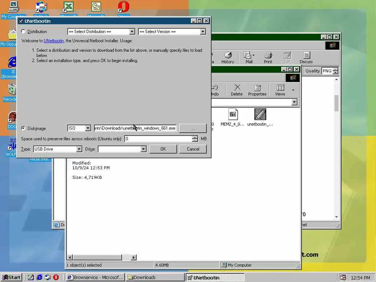Select the WOLF desktop shortcut

[11, 148]
